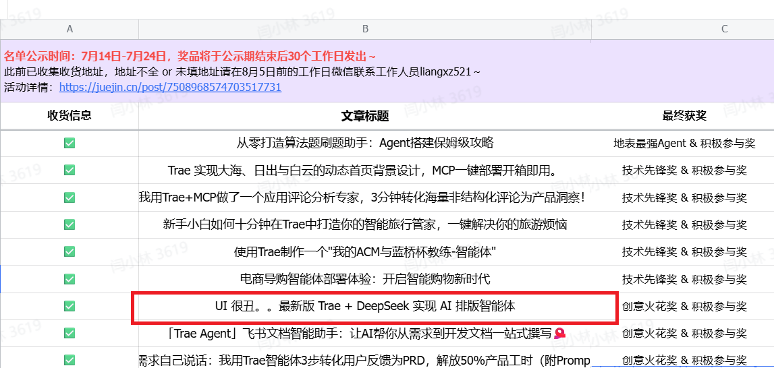Click 技术先锋奖 cell in ACM与蓝桥杯教练 row
This screenshot has height=368, width=774.
(684, 252)
